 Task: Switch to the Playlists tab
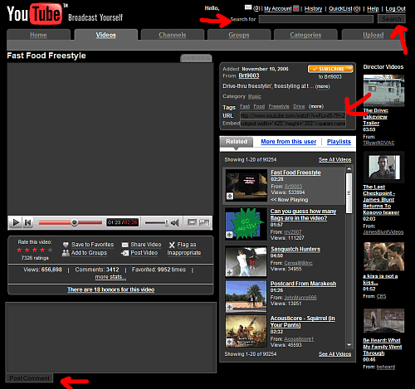(x=339, y=142)
